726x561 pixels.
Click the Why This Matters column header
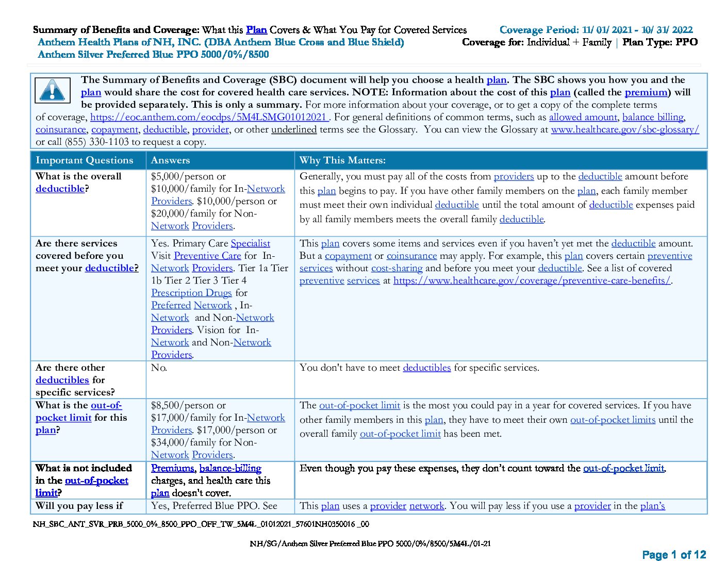(x=342, y=160)
